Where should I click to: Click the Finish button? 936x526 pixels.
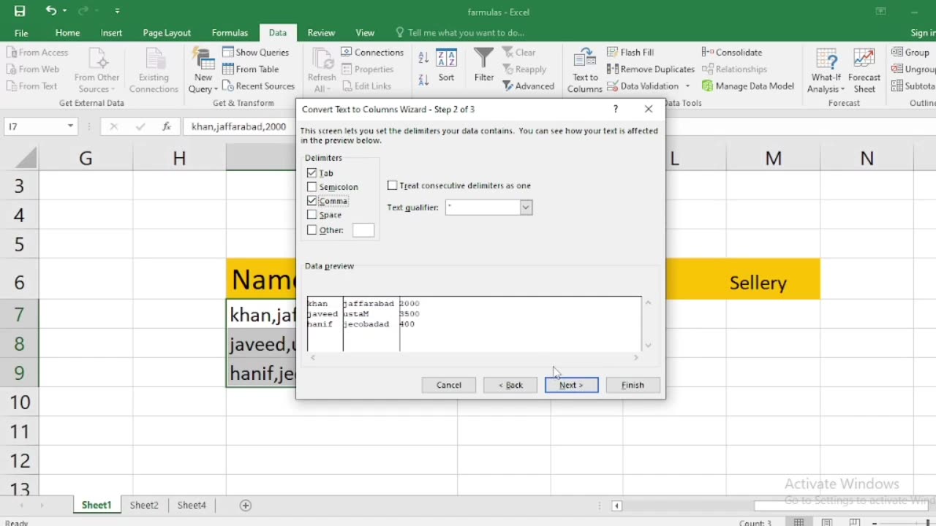633,385
